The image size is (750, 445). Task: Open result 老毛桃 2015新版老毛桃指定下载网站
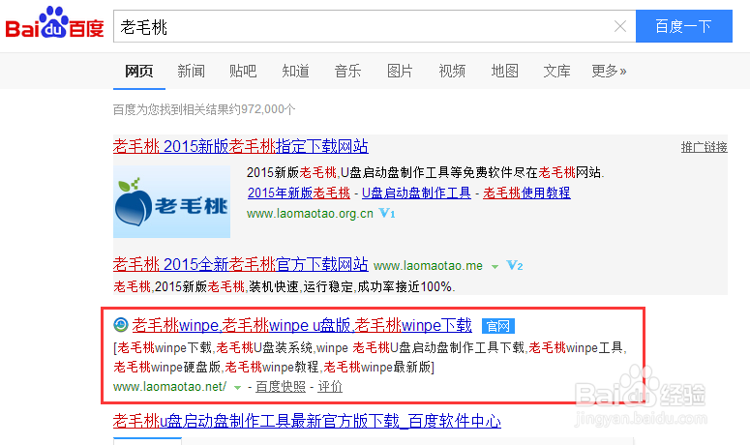tap(241, 146)
